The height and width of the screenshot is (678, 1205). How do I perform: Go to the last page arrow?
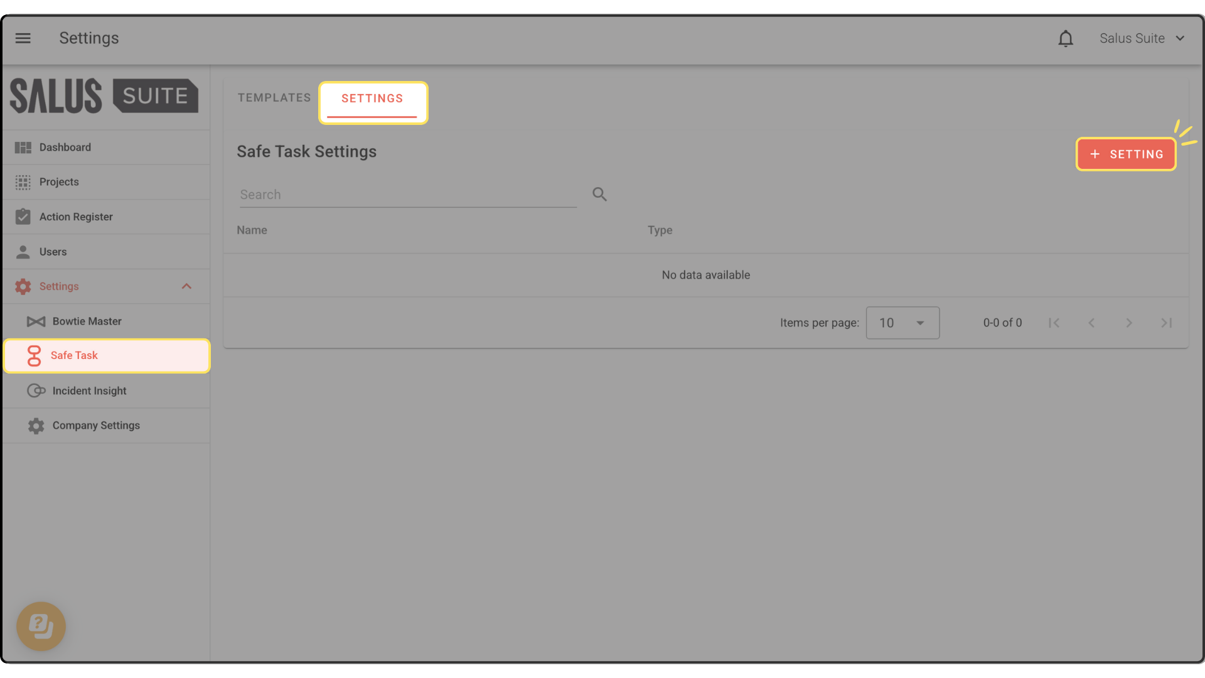1166,323
